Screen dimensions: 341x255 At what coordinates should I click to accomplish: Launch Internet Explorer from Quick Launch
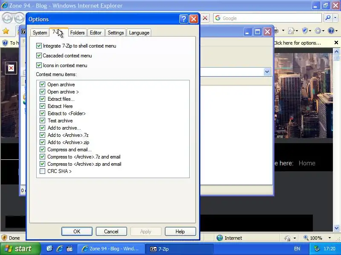pyautogui.click(x=59, y=249)
